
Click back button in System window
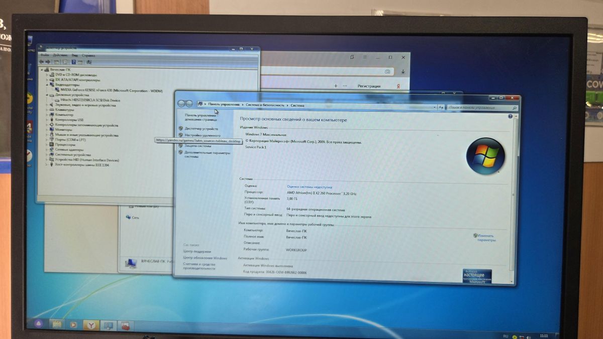pyautogui.click(x=182, y=103)
